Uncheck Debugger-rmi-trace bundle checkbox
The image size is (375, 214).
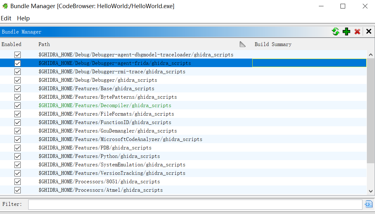(18, 72)
